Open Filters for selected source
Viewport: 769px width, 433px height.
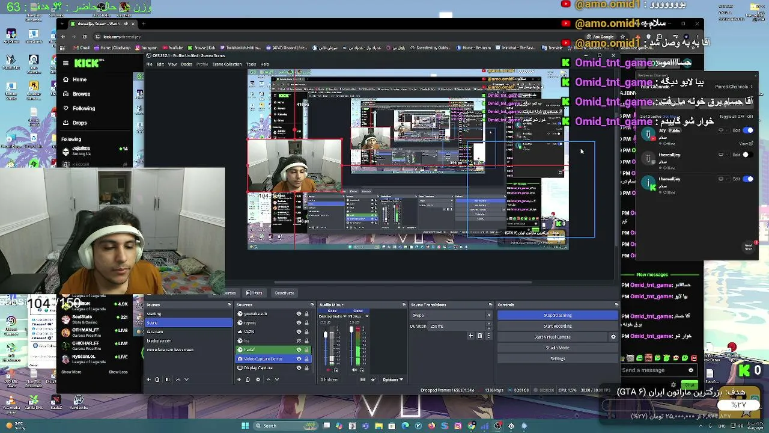pos(255,293)
